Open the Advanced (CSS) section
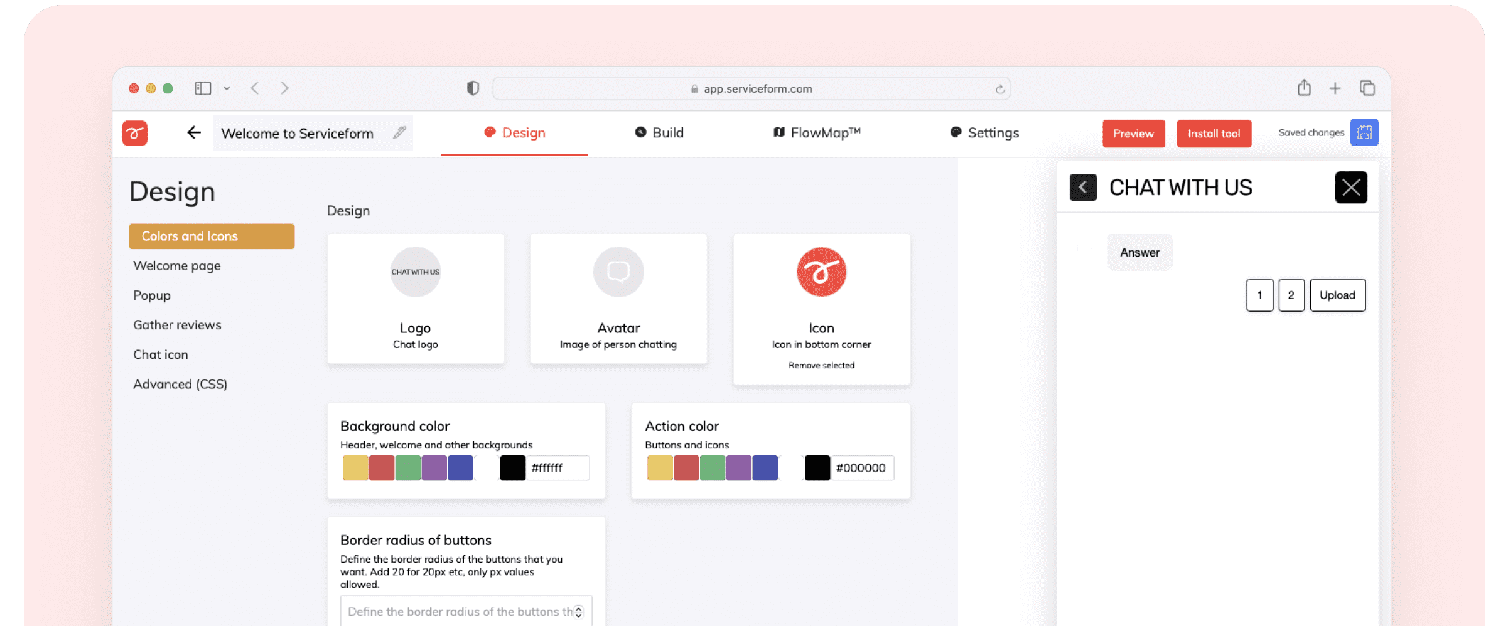1503x626 pixels. [x=180, y=384]
